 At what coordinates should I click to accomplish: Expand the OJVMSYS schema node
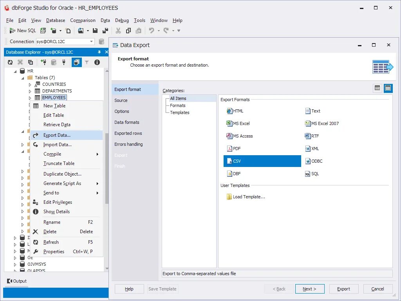tap(15, 265)
